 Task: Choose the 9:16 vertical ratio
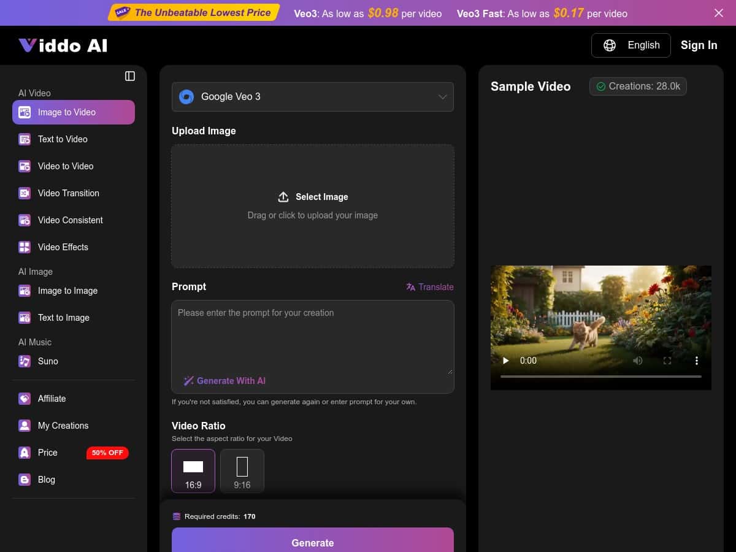(242, 470)
